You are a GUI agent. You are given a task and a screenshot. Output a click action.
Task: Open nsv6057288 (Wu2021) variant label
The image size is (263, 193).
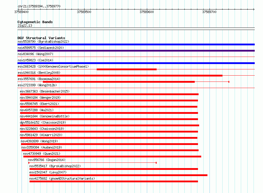[37, 110]
